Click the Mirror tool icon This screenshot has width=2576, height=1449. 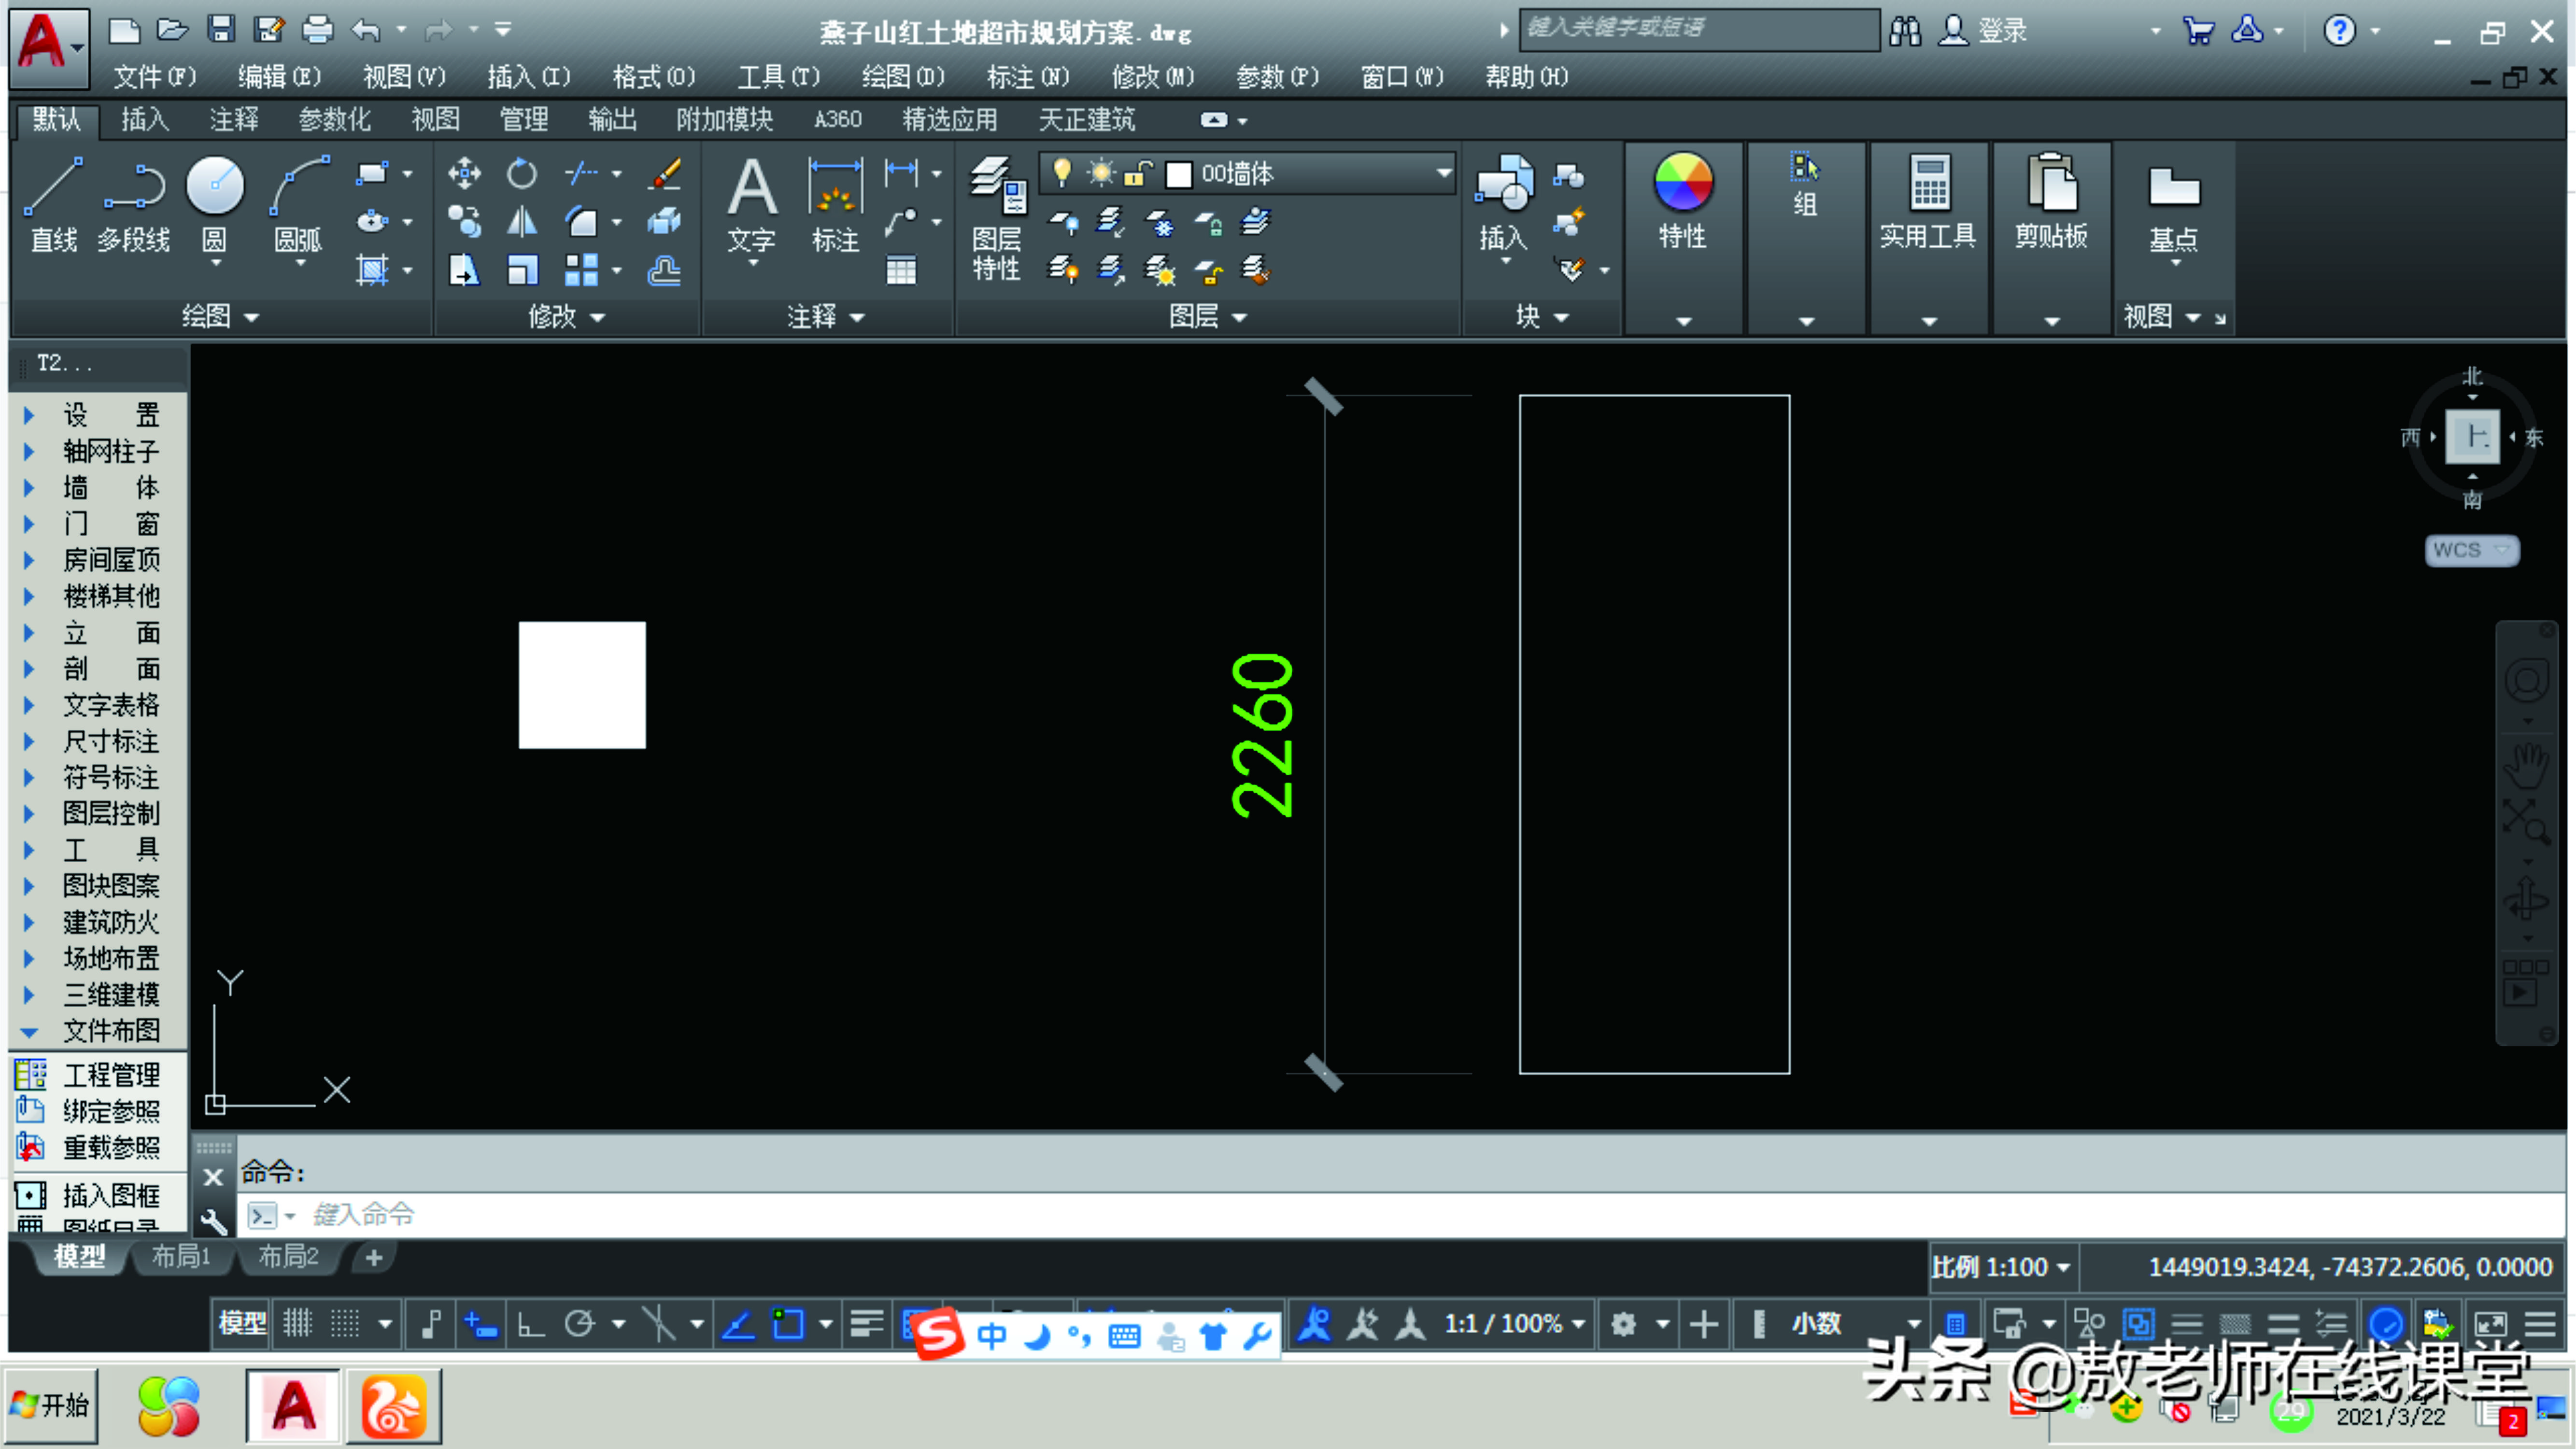coord(522,221)
